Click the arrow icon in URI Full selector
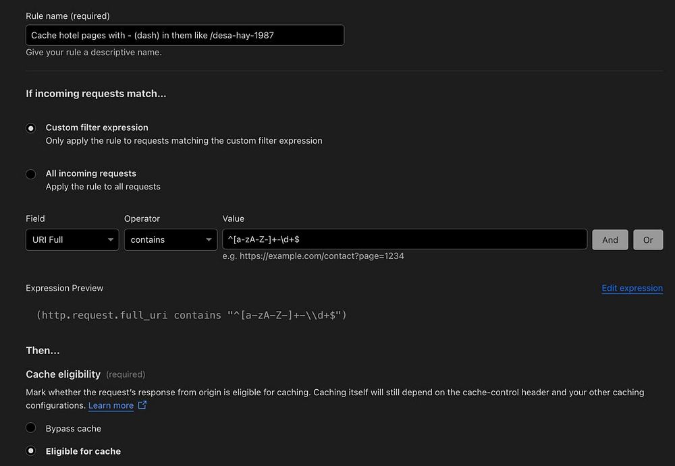Image resolution: width=675 pixels, height=466 pixels. coord(110,240)
